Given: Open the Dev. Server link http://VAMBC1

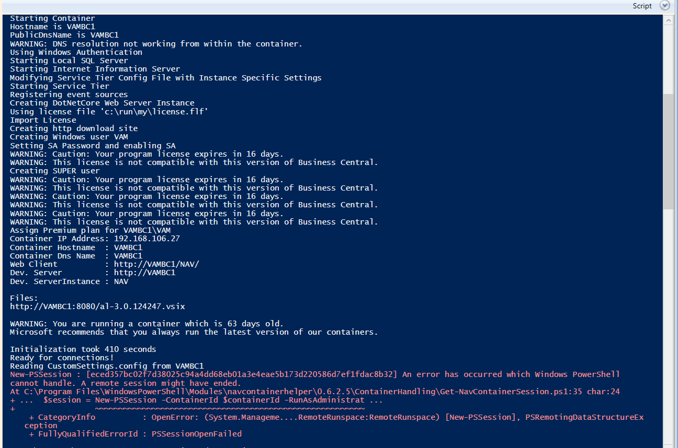Looking at the screenshot, I should [x=144, y=272].
